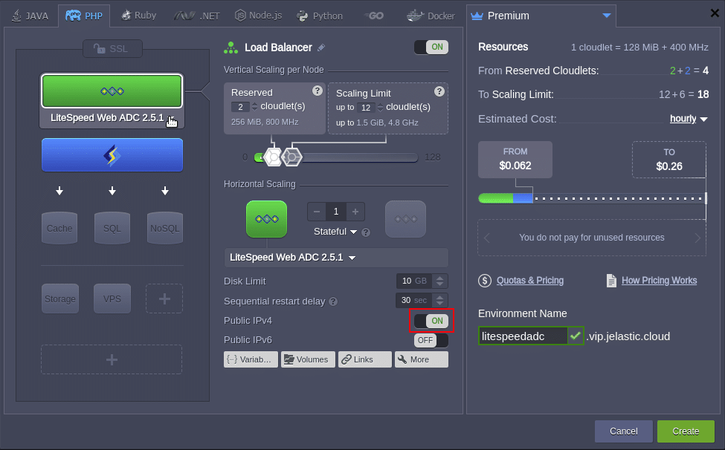This screenshot has height=450, width=725.
Task: Enable Public IPv6
Action: [431, 340]
